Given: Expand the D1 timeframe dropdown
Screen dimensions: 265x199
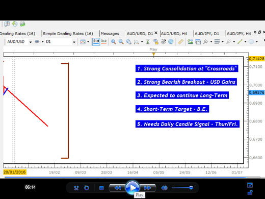Looking at the screenshot, I should 74,42.
